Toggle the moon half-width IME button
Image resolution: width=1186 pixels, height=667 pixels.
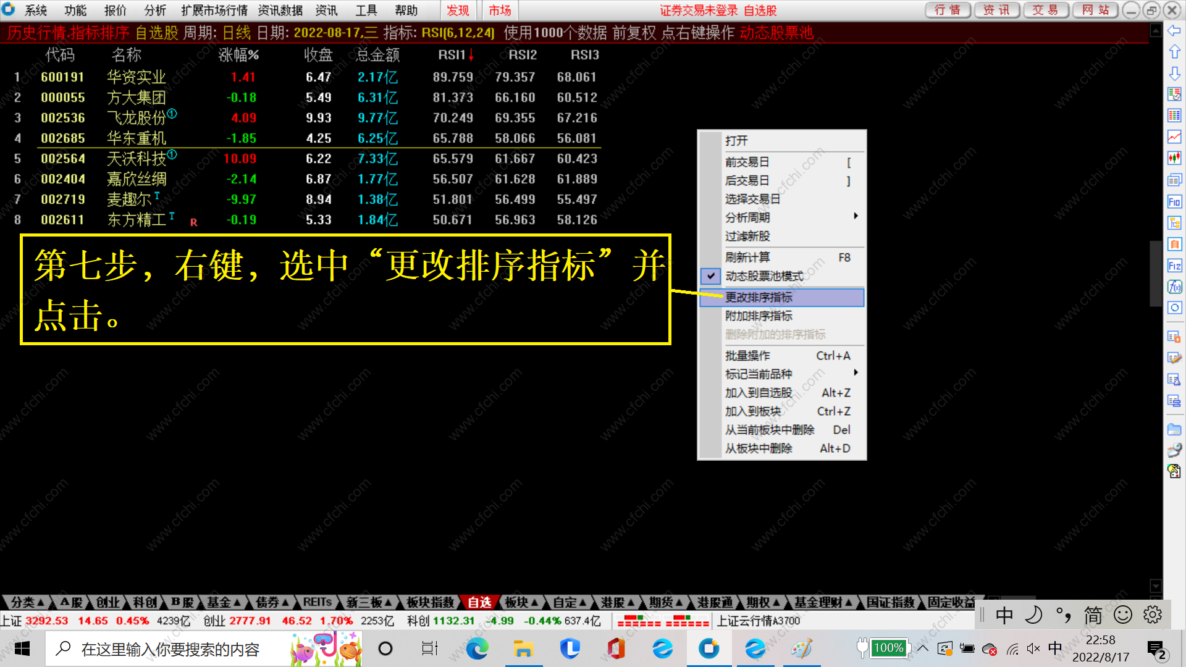click(1033, 615)
